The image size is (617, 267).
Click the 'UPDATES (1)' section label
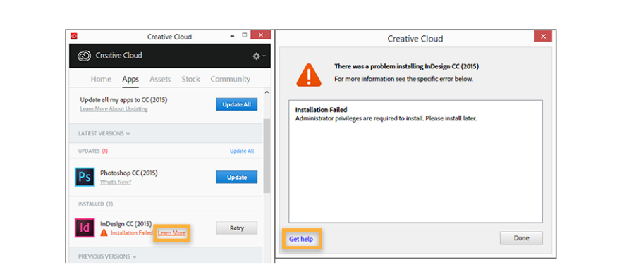pos(93,151)
